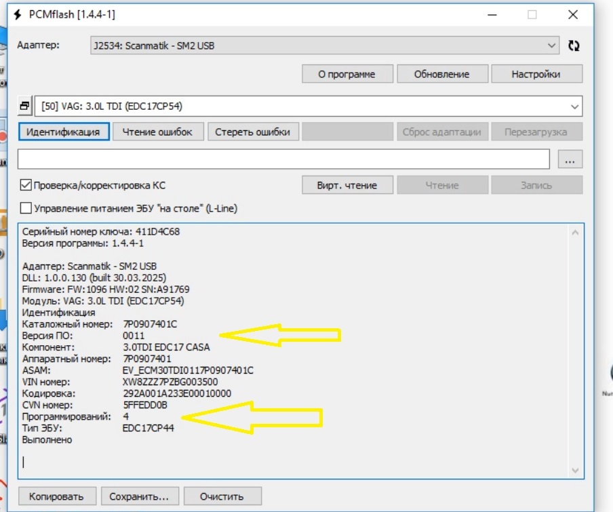The image size is (613, 512).
Task: Close the PCMflash window
Action: point(573,15)
